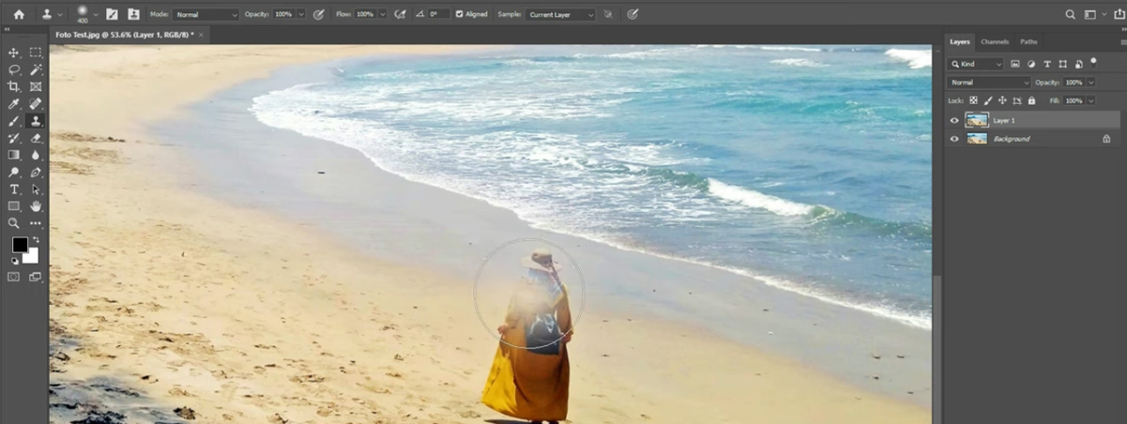The height and width of the screenshot is (424, 1127).
Task: Click the Home icon in options bar
Action: tap(19, 15)
